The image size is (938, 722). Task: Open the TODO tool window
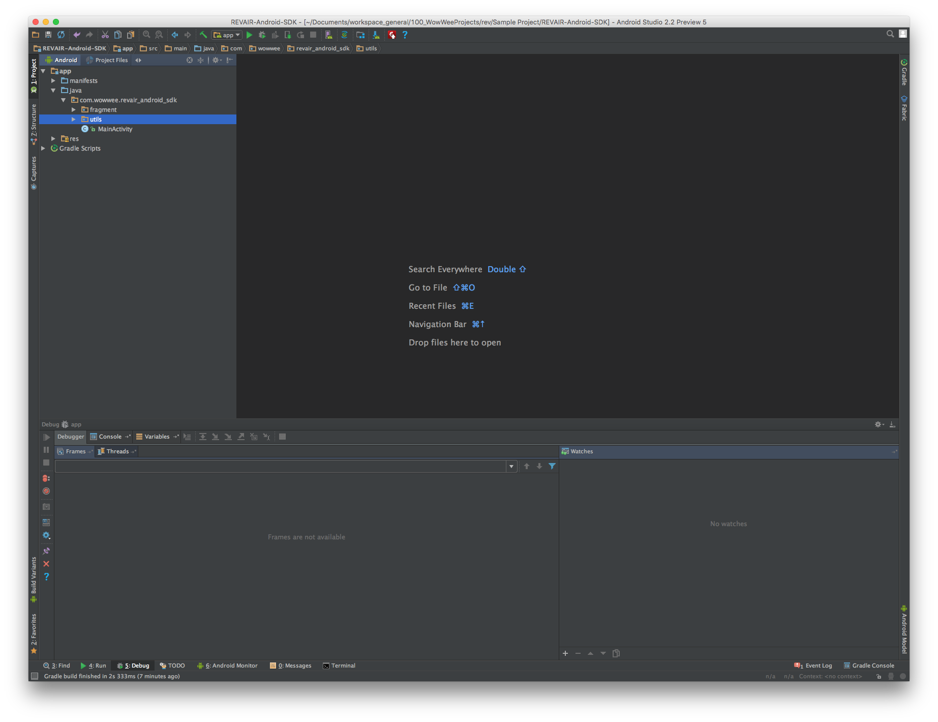point(172,666)
